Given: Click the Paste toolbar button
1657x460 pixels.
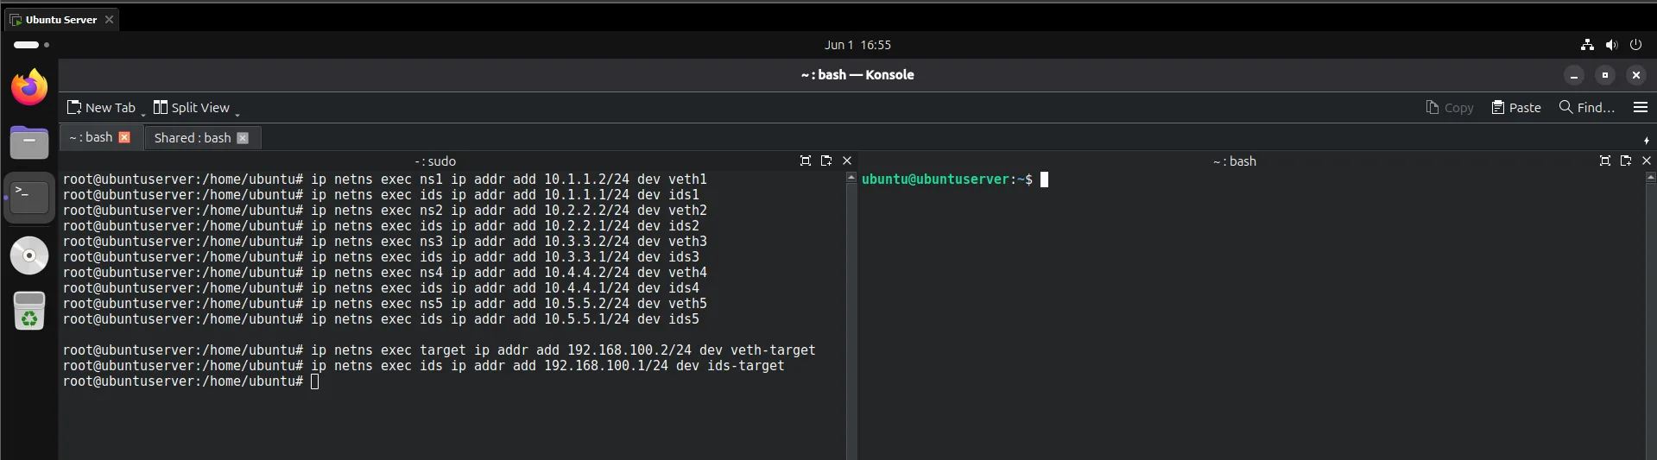Looking at the screenshot, I should pos(1516,108).
